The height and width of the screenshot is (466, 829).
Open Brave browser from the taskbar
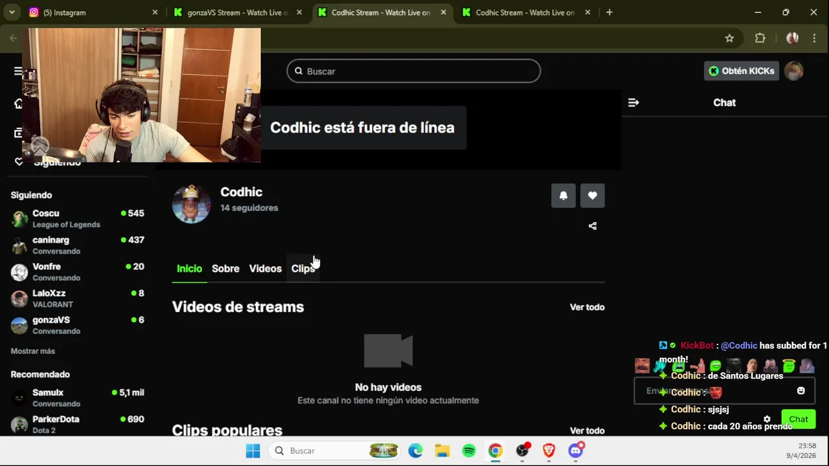pyautogui.click(x=549, y=451)
